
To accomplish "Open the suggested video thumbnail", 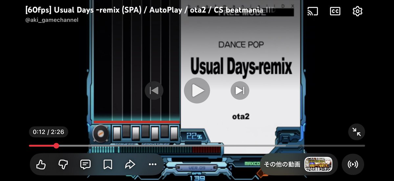I will [x=318, y=165].
